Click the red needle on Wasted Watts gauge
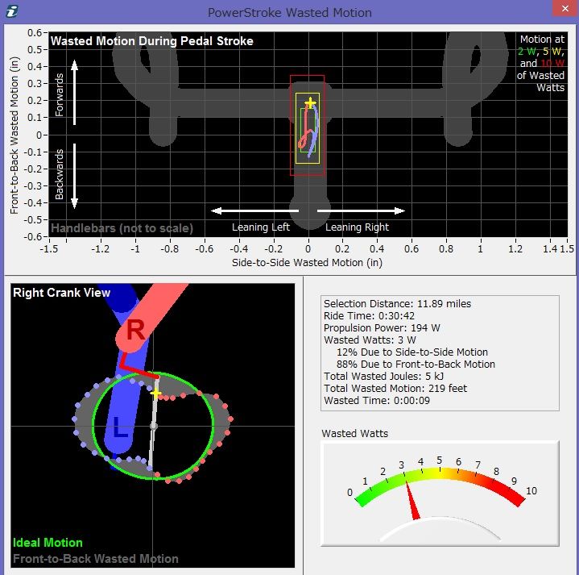This screenshot has height=575, width=579. pyautogui.click(x=412, y=501)
